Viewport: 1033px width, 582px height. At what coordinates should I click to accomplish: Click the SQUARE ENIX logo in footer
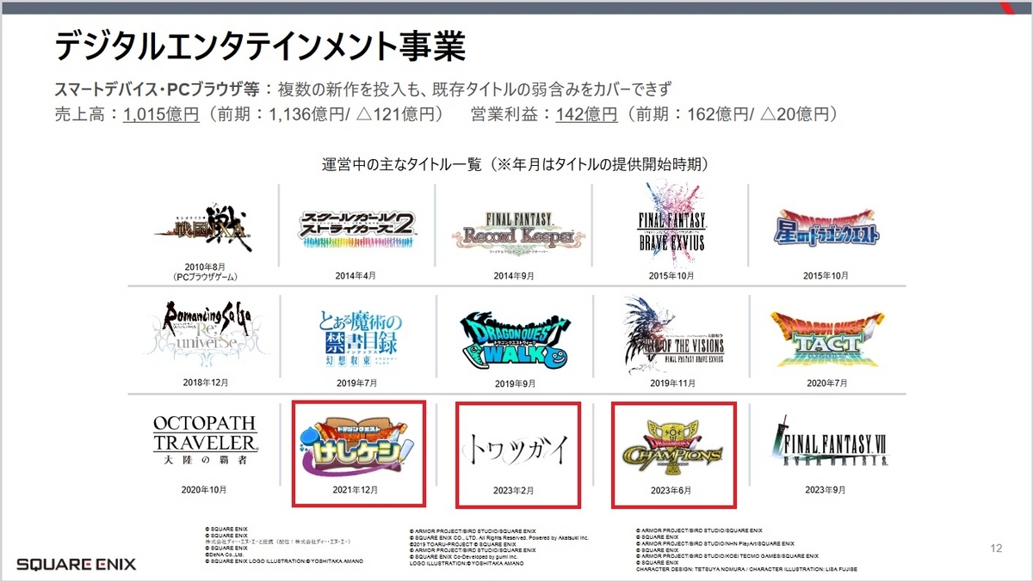(75, 564)
